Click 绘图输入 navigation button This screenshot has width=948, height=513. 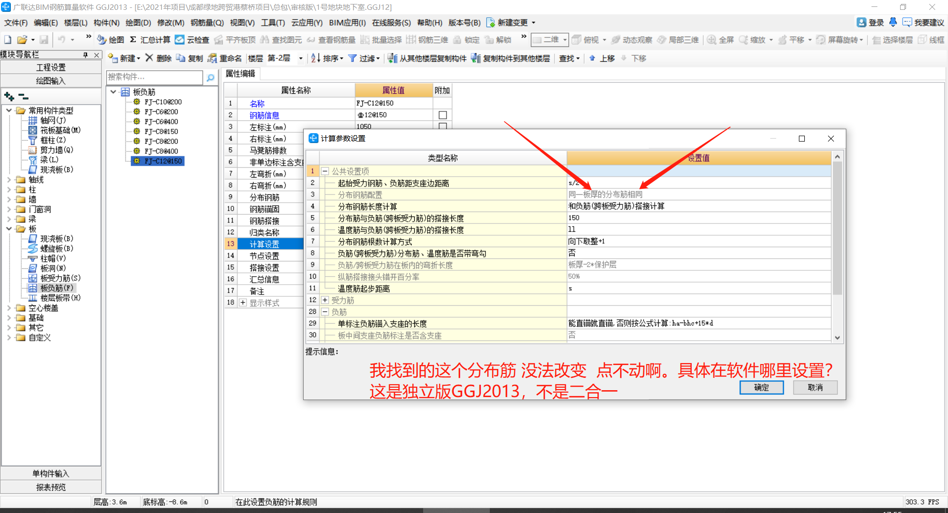tap(51, 81)
